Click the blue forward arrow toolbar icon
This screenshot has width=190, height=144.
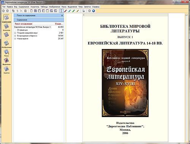click(93, 11)
